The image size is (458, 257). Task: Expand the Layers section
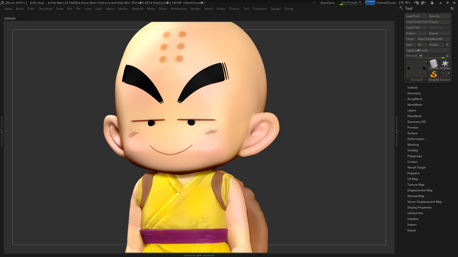[412, 110]
